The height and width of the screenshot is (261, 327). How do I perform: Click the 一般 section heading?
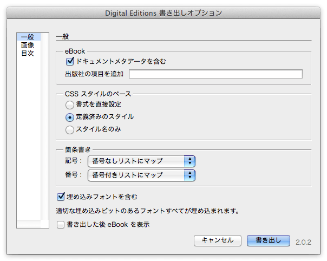tap(62, 36)
